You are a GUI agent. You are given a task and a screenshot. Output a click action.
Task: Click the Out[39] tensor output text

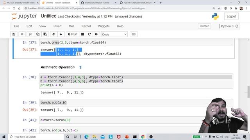point(62,110)
